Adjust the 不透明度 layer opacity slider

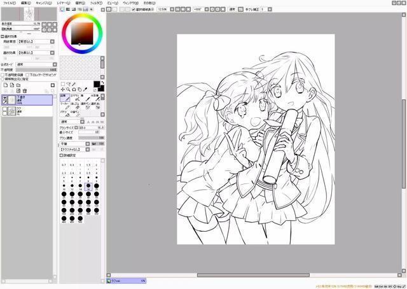click(36, 70)
